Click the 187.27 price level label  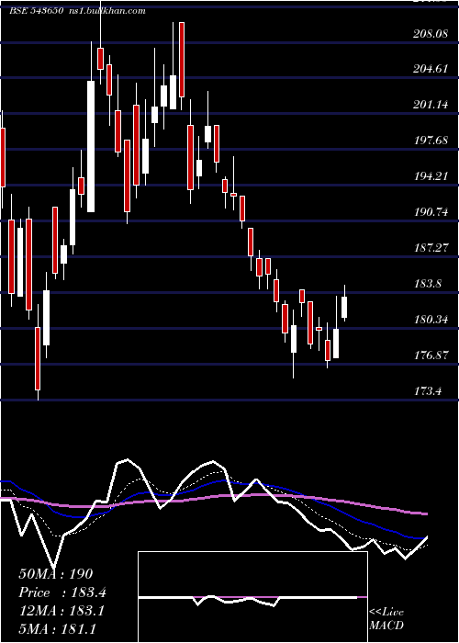click(x=431, y=248)
